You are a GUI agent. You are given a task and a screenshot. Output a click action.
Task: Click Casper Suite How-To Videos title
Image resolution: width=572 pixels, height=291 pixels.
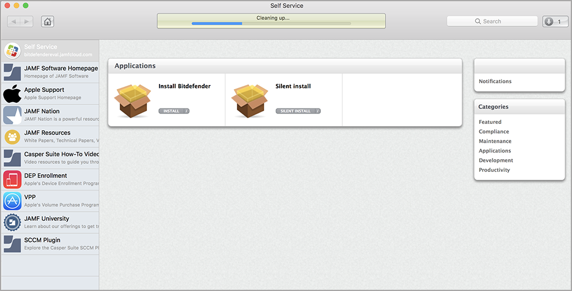click(61, 154)
